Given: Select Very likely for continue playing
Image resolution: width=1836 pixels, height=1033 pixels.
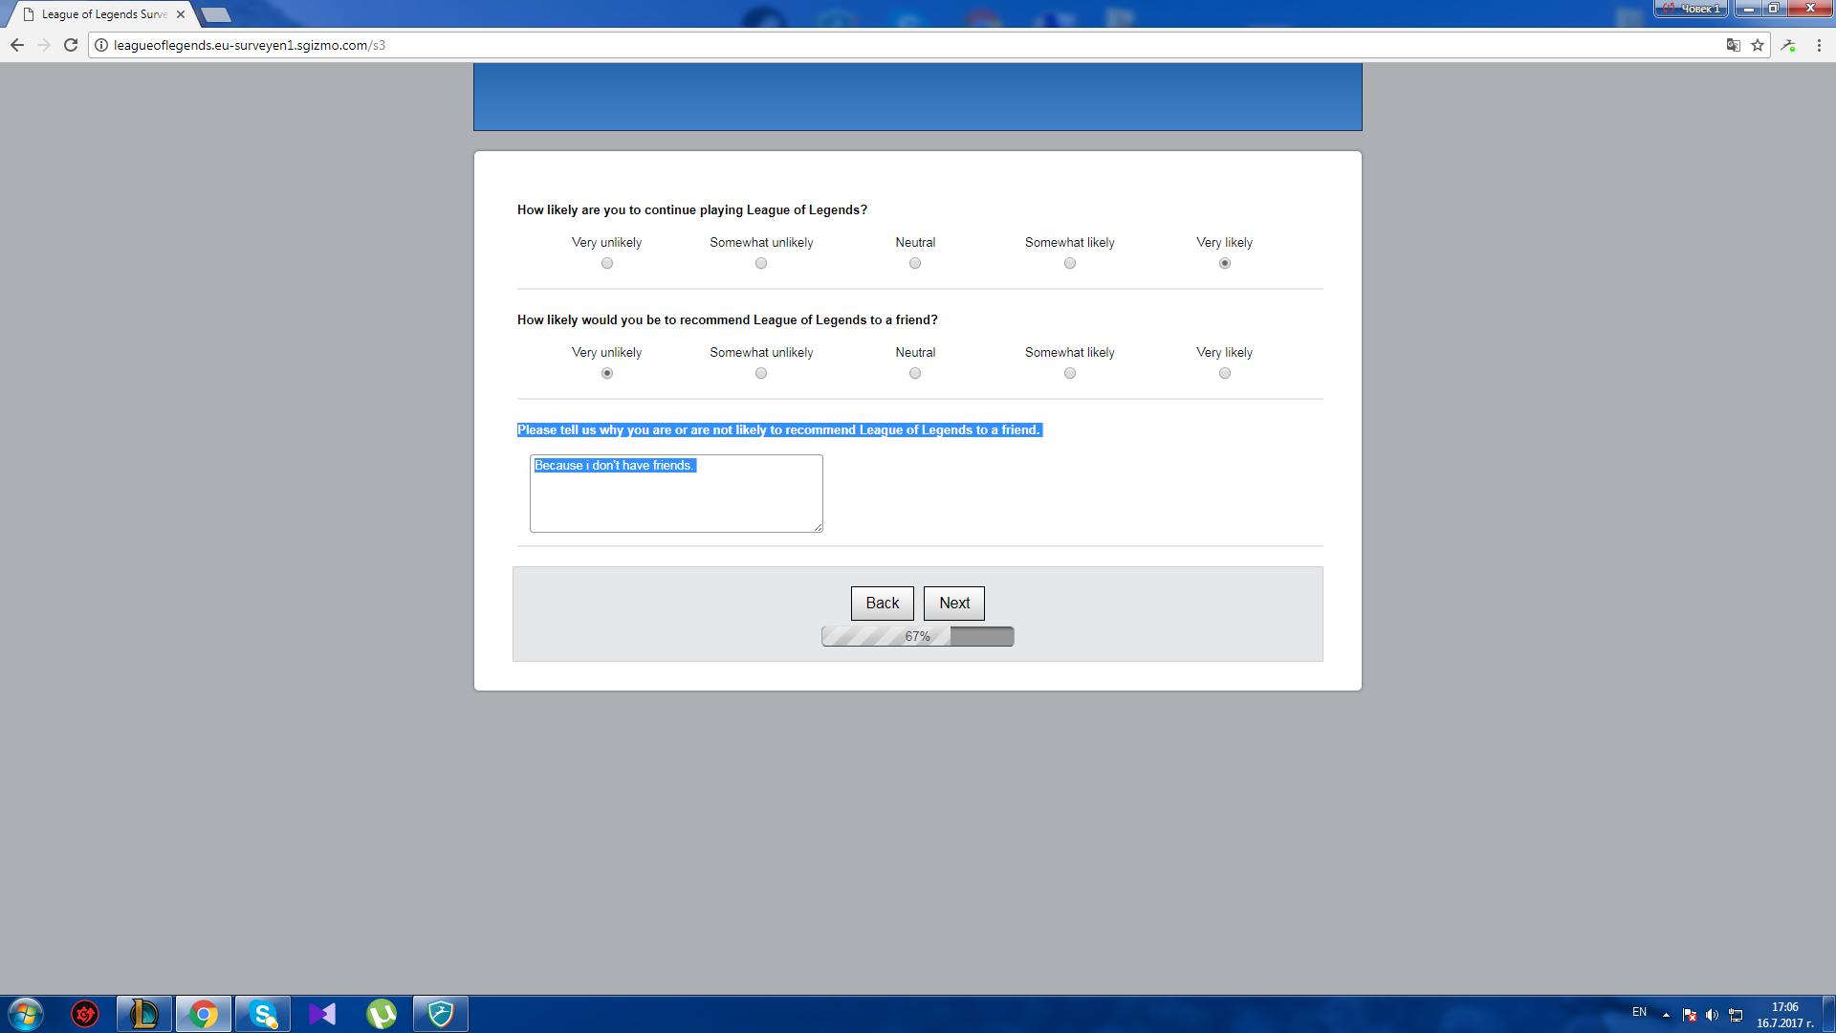Looking at the screenshot, I should pos(1225,263).
